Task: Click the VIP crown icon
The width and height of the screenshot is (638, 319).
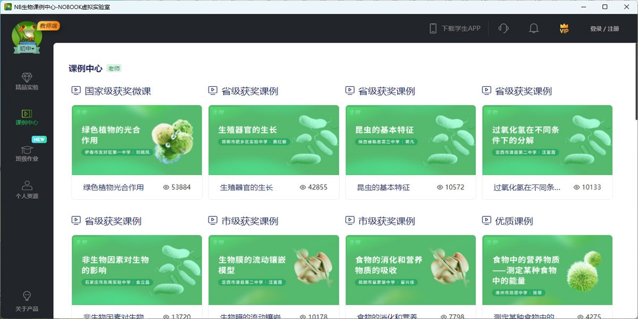Action: (x=564, y=29)
